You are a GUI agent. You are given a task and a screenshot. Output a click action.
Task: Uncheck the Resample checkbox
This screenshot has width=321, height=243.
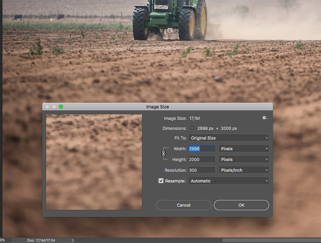161,181
